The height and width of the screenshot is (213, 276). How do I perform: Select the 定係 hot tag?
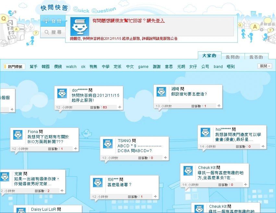pyautogui.click(x=117, y=67)
